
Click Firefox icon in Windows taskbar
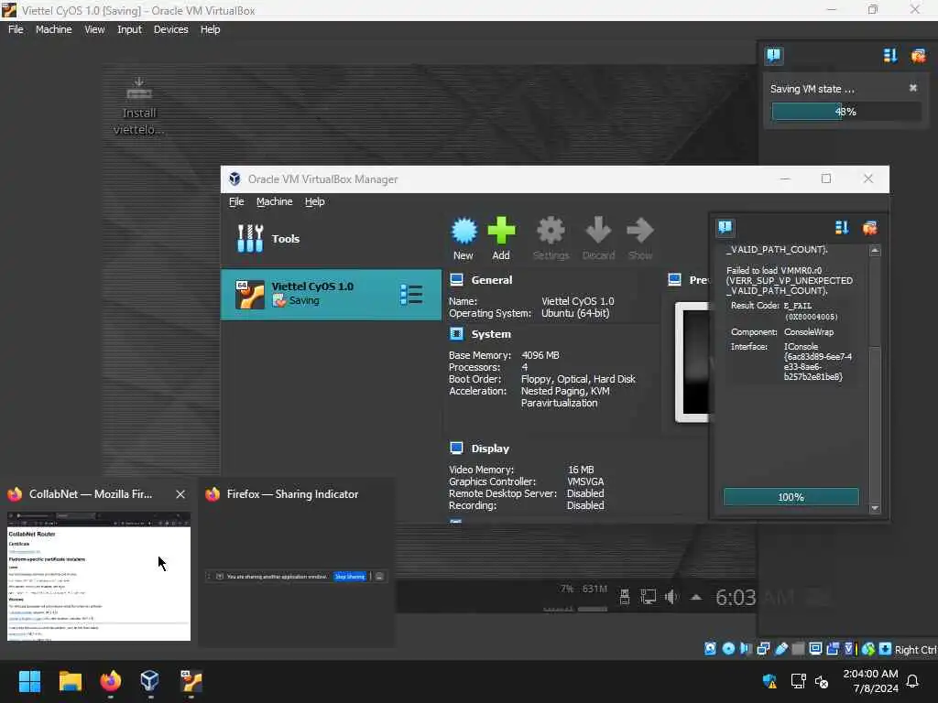click(110, 681)
